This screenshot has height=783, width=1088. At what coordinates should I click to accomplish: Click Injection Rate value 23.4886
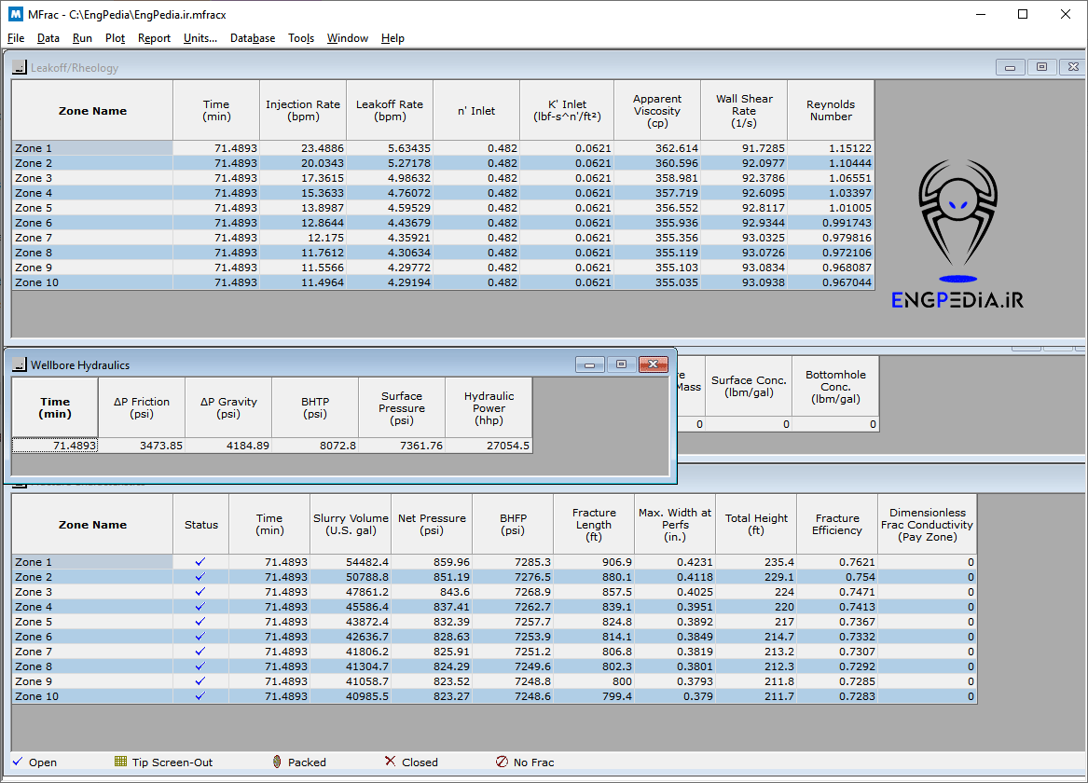(302, 147)
